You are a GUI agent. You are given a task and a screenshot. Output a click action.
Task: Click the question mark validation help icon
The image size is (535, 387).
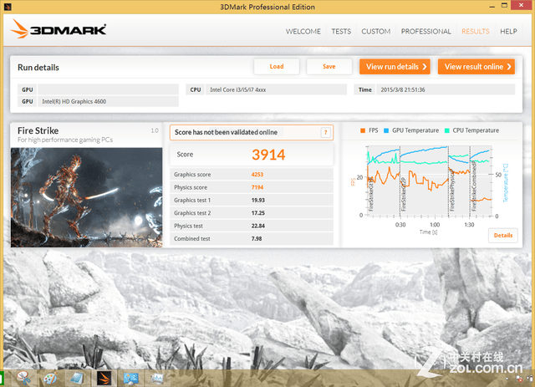(x=325, y=132)
